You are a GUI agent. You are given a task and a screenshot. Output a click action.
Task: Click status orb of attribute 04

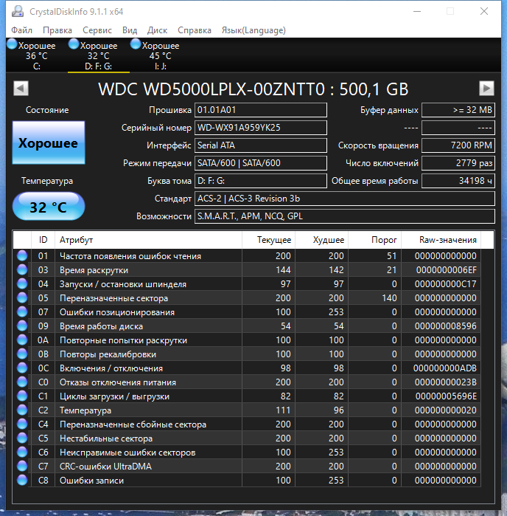tap(22, 283)
